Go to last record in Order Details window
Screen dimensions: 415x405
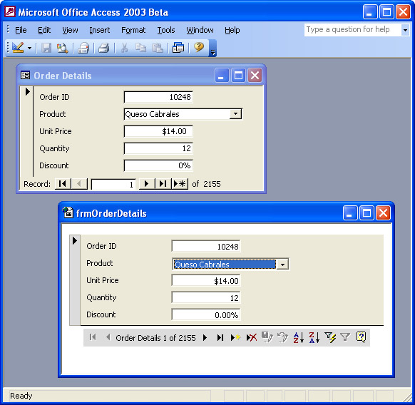(163, 184)
